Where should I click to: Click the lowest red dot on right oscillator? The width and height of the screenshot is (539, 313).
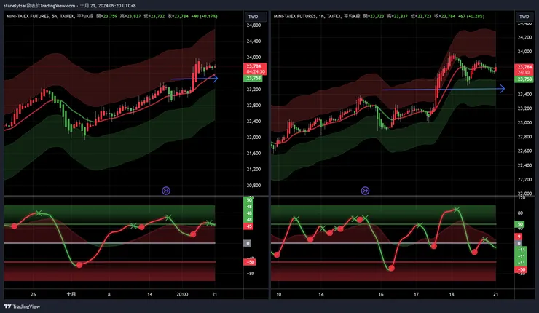(x=391, y=268)
